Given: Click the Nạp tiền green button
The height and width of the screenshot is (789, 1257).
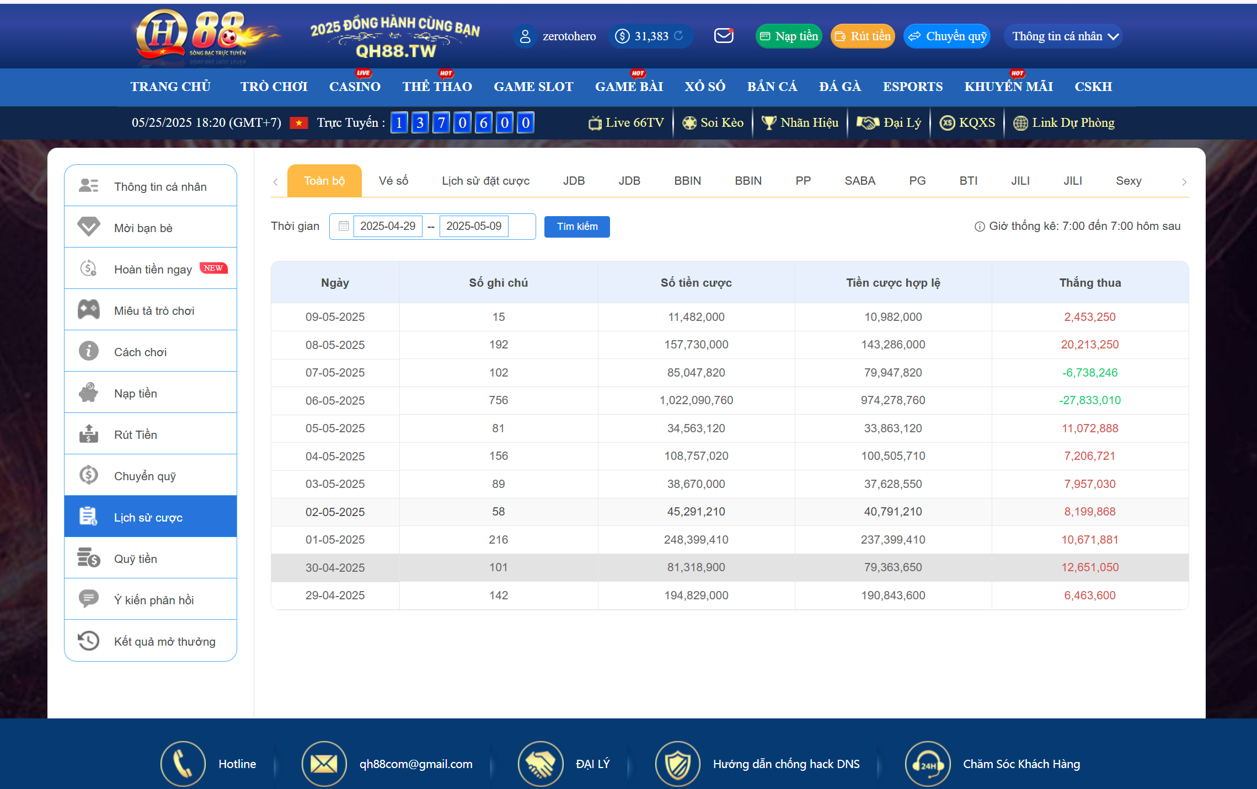Looking at the screenshot, I should click(x=789, y=36).
